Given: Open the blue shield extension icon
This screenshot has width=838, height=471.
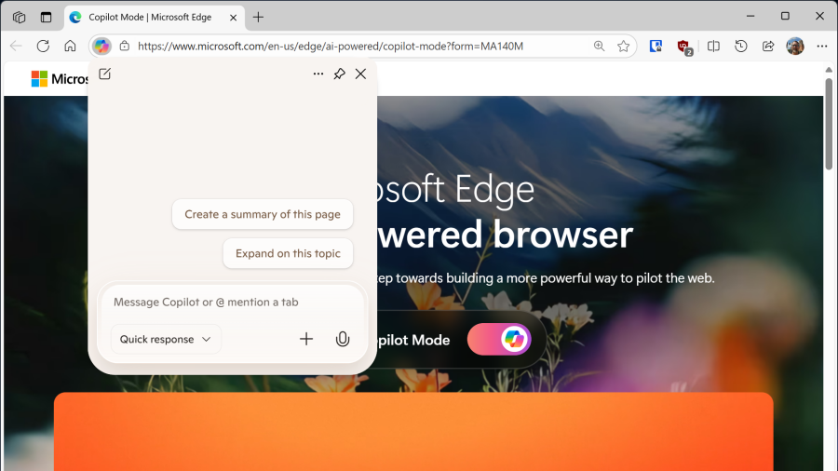Looking at the screenshot, I should click(656, 46).
